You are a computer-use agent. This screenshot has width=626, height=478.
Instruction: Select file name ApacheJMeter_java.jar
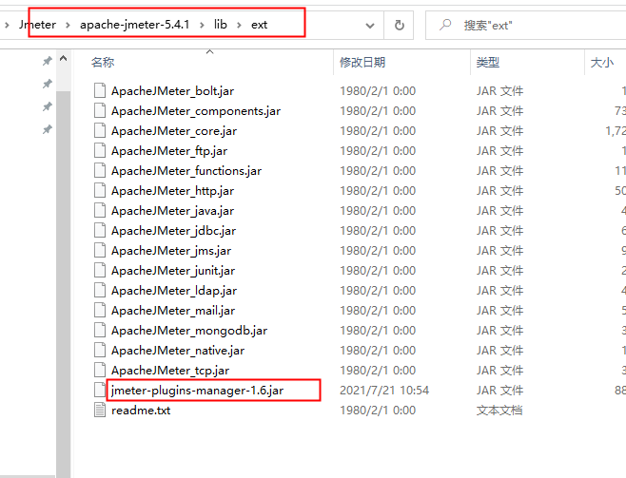click(172, 211)
